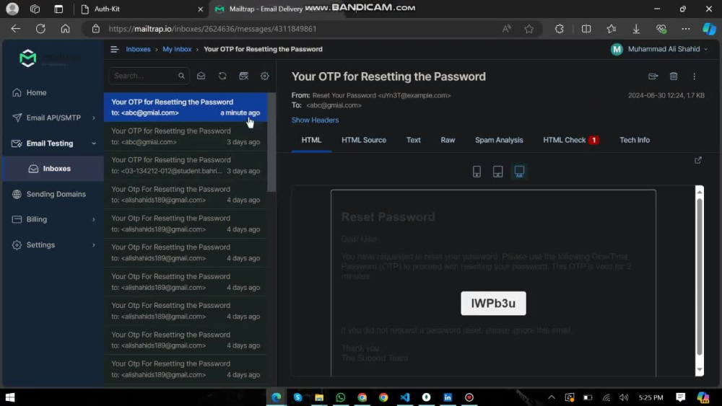This screenshot has width=722, height=406.
Task: Open the Spam Analysis tab
Action: 499,140
